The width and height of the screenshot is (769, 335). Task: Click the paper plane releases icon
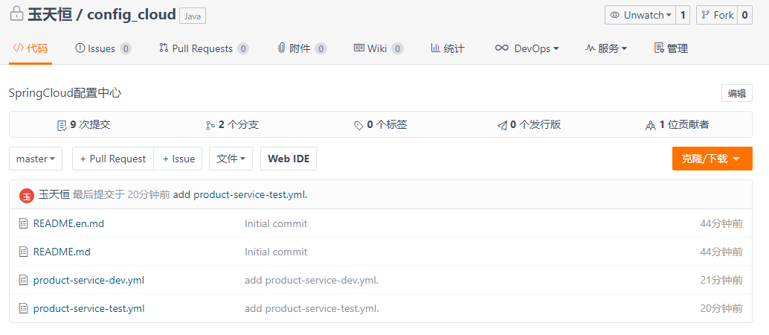tap(502, 125)
